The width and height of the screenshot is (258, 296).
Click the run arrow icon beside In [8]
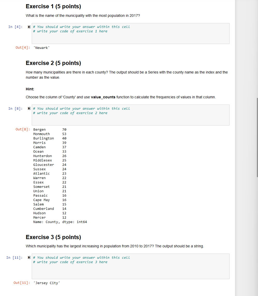[29, 108]
